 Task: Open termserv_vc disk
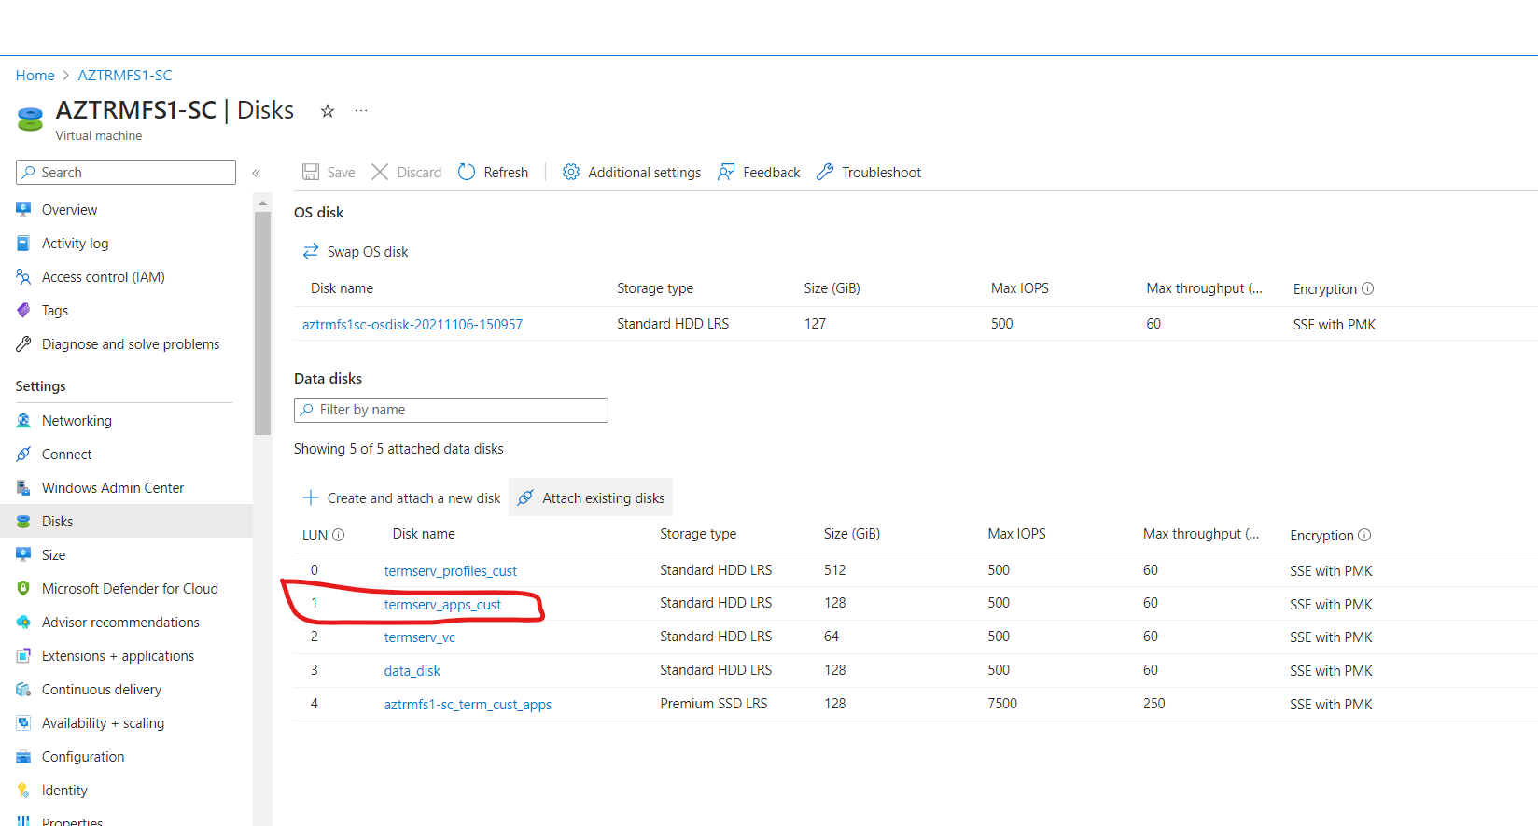(x=420, y=637)
